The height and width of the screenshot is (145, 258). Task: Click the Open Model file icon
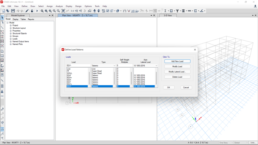pyautogui.click(x=8, y=11)
